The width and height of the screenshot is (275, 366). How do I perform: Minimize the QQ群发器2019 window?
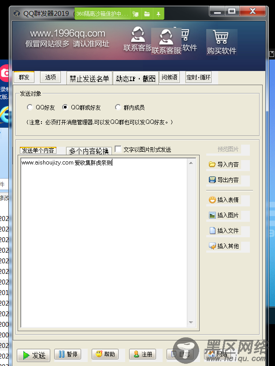click(217, 11)
